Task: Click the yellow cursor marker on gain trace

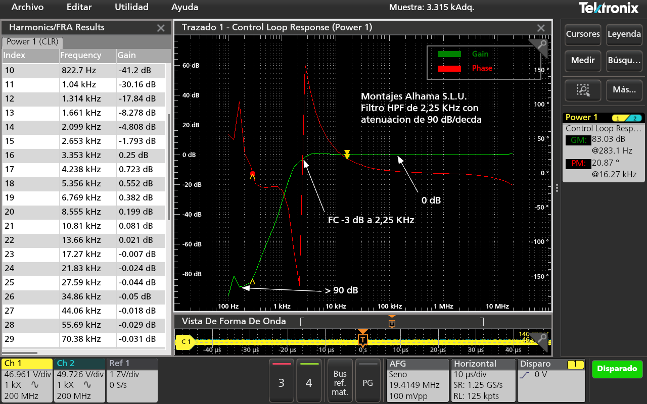Action: 347,155
